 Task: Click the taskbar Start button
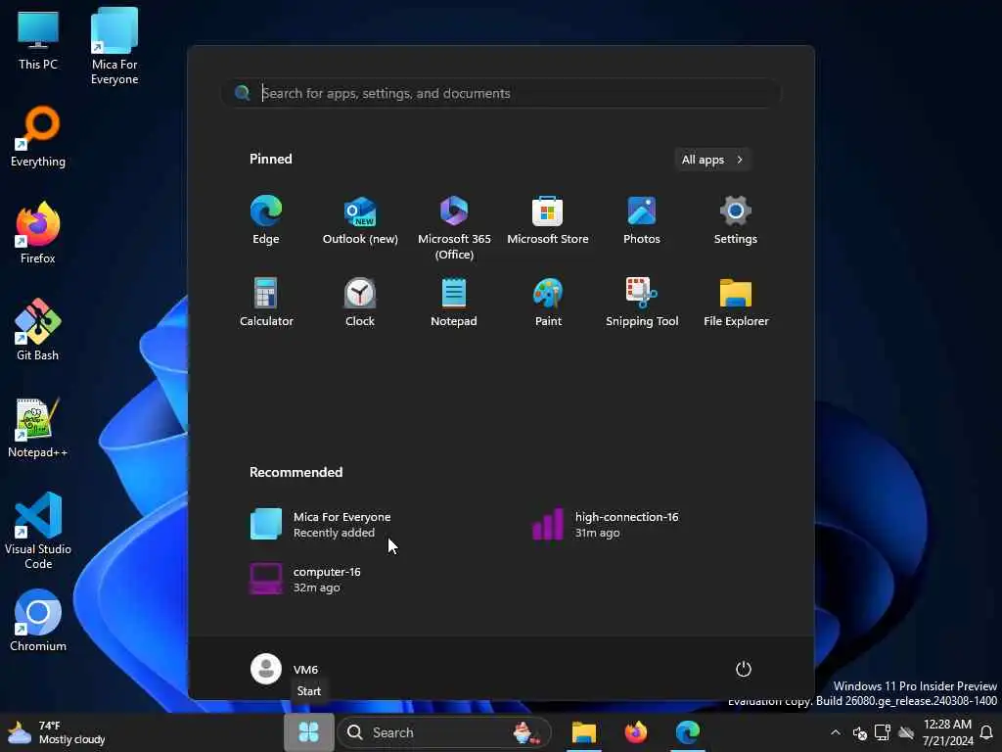coord(308,732)
